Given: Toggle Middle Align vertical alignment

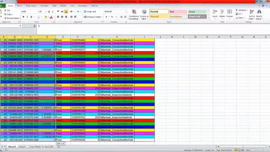Looking at the screenshot, I should point(62,11).
